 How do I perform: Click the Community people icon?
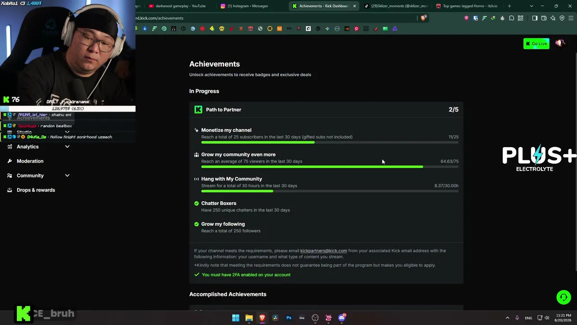tap(9, 176)
